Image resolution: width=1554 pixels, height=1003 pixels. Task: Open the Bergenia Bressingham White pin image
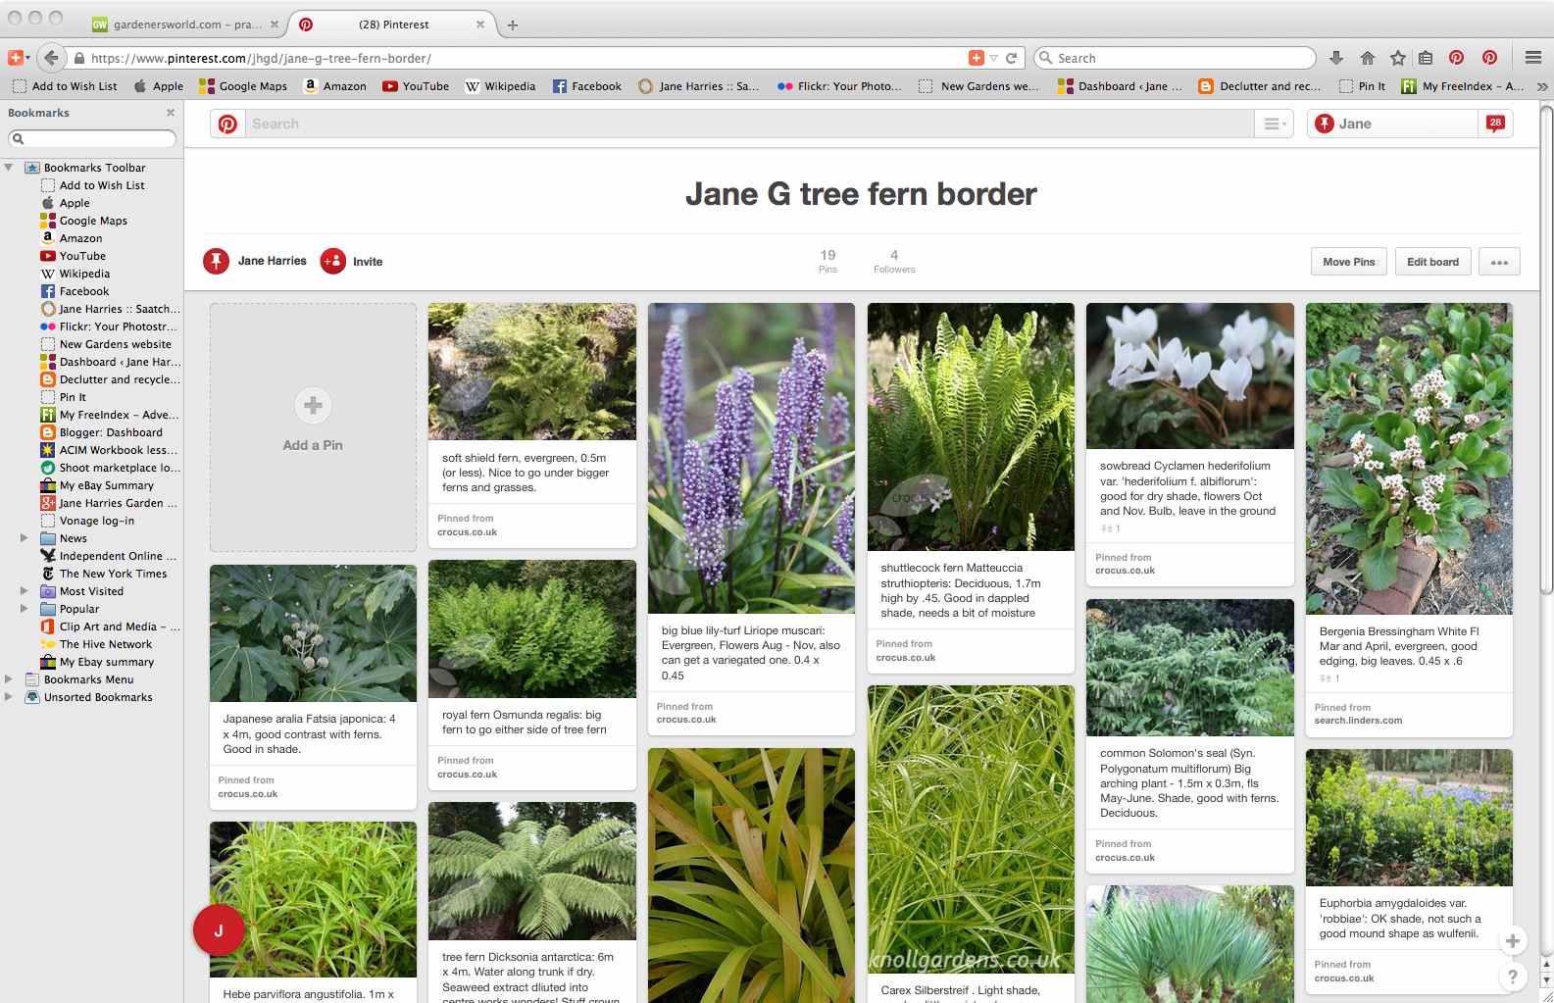tap(1408, 458)
